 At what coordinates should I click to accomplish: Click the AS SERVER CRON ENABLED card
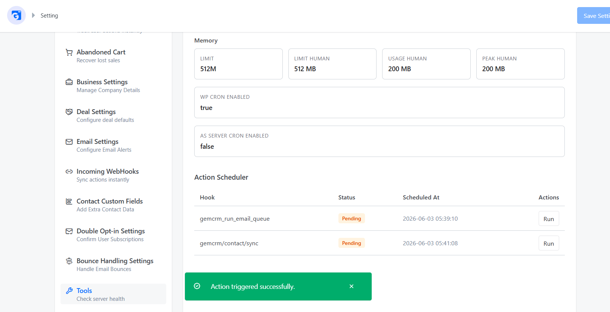[380, 141]
